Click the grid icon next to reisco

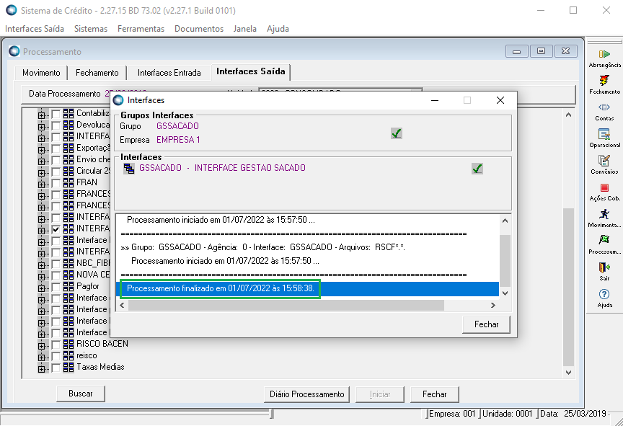[69, 355]
